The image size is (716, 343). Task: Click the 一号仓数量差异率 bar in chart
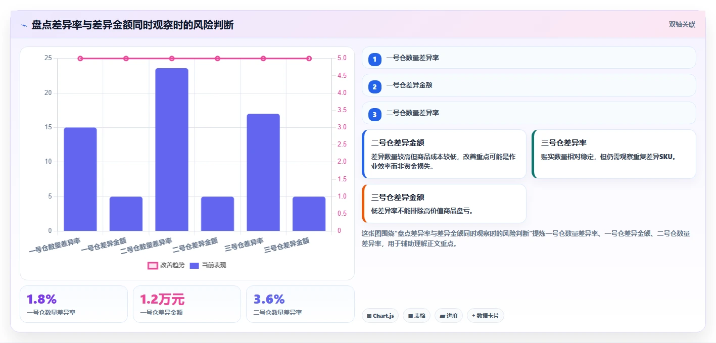(x=80, y=179)
